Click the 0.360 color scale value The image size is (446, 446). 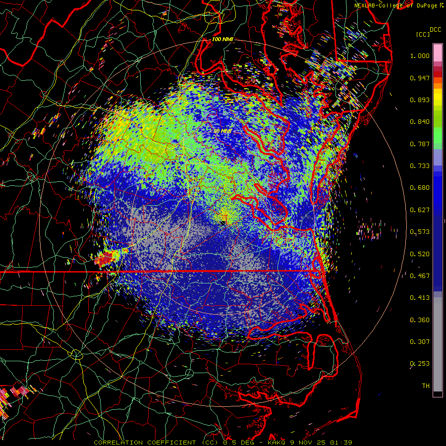(420, 320)
